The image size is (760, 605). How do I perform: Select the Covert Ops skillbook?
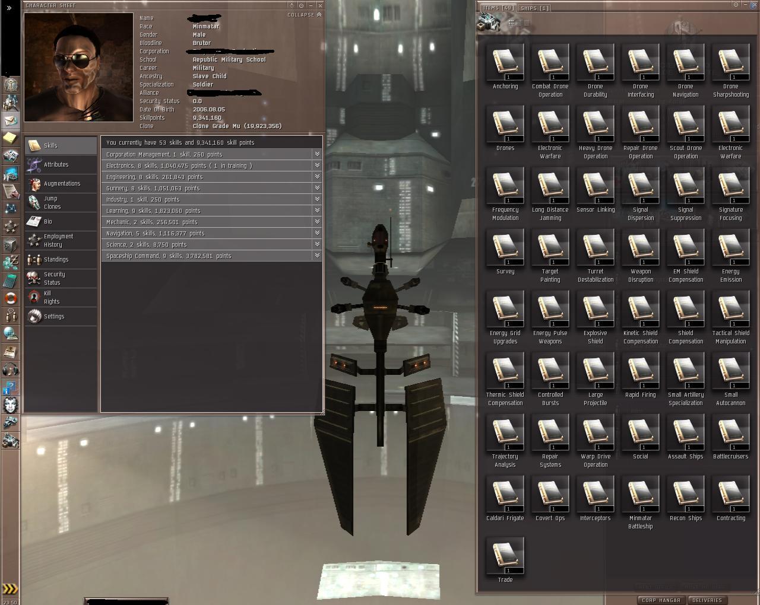[x=550, y=499]
